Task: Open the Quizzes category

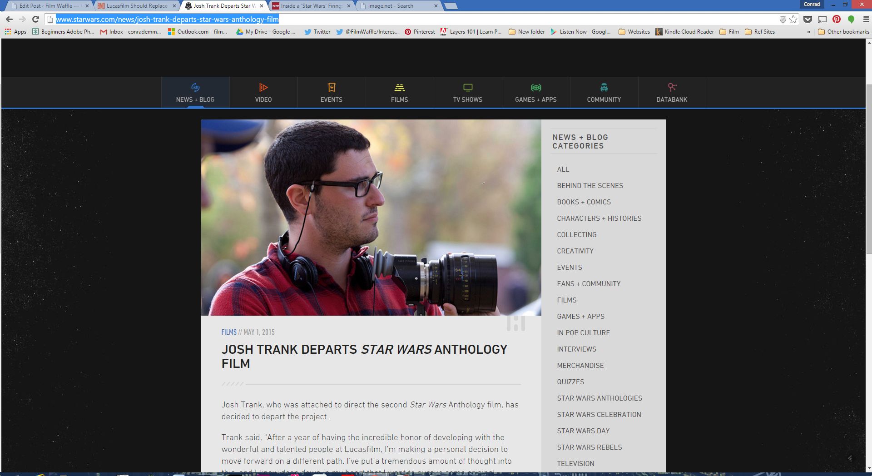Action: (570, 382)
